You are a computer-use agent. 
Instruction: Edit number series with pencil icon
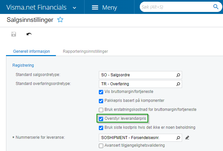click(187, 138)
